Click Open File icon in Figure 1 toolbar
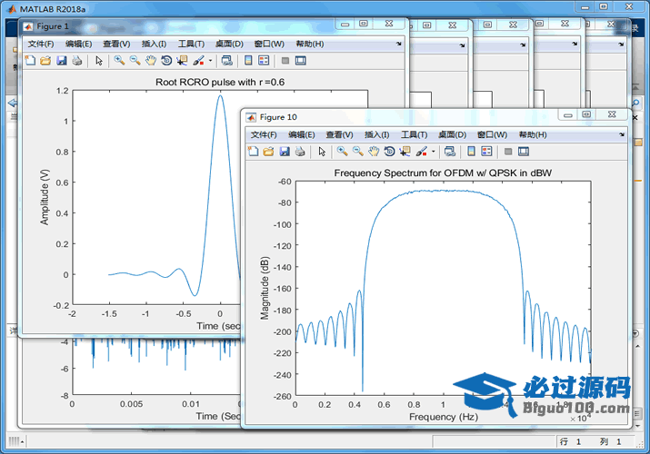Screen dimensions: 650x454 coord(45,61)
